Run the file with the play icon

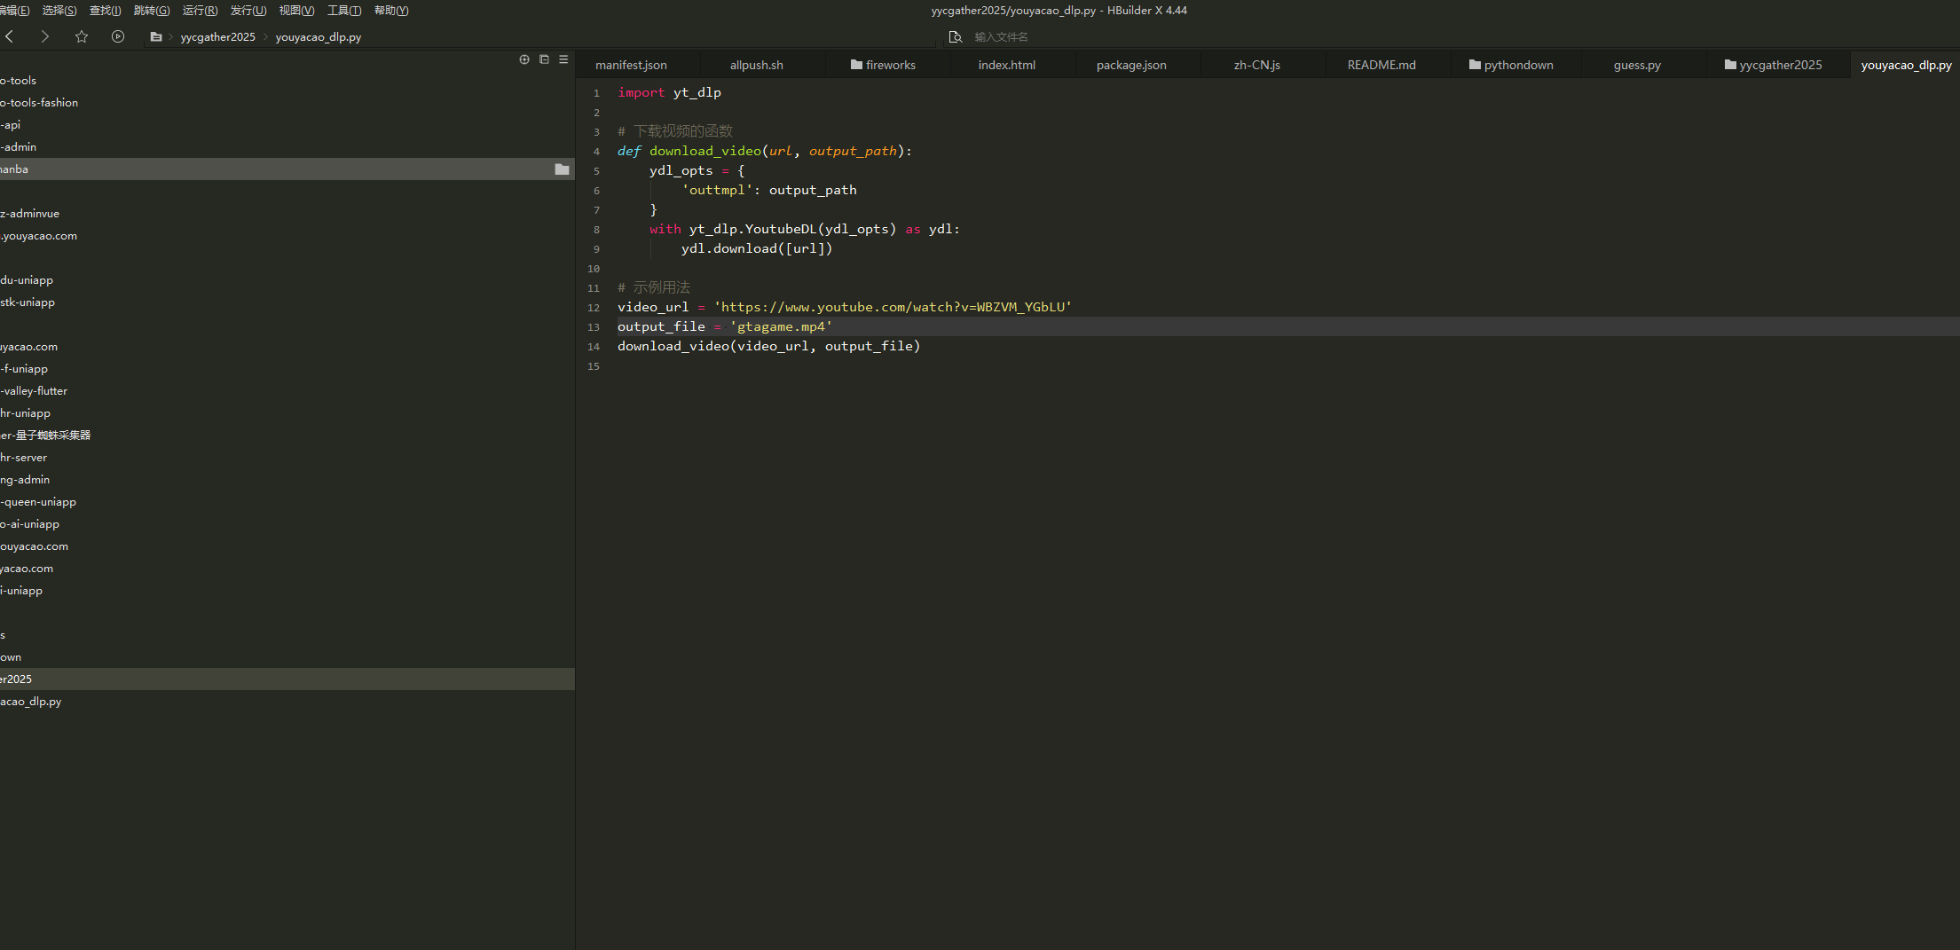(x=118, y=36)
